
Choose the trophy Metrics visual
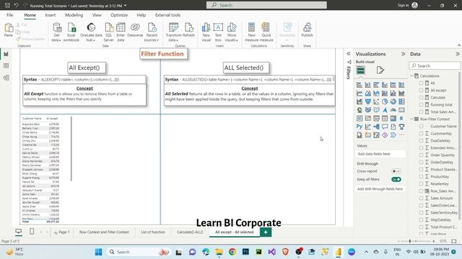(401, 127)
